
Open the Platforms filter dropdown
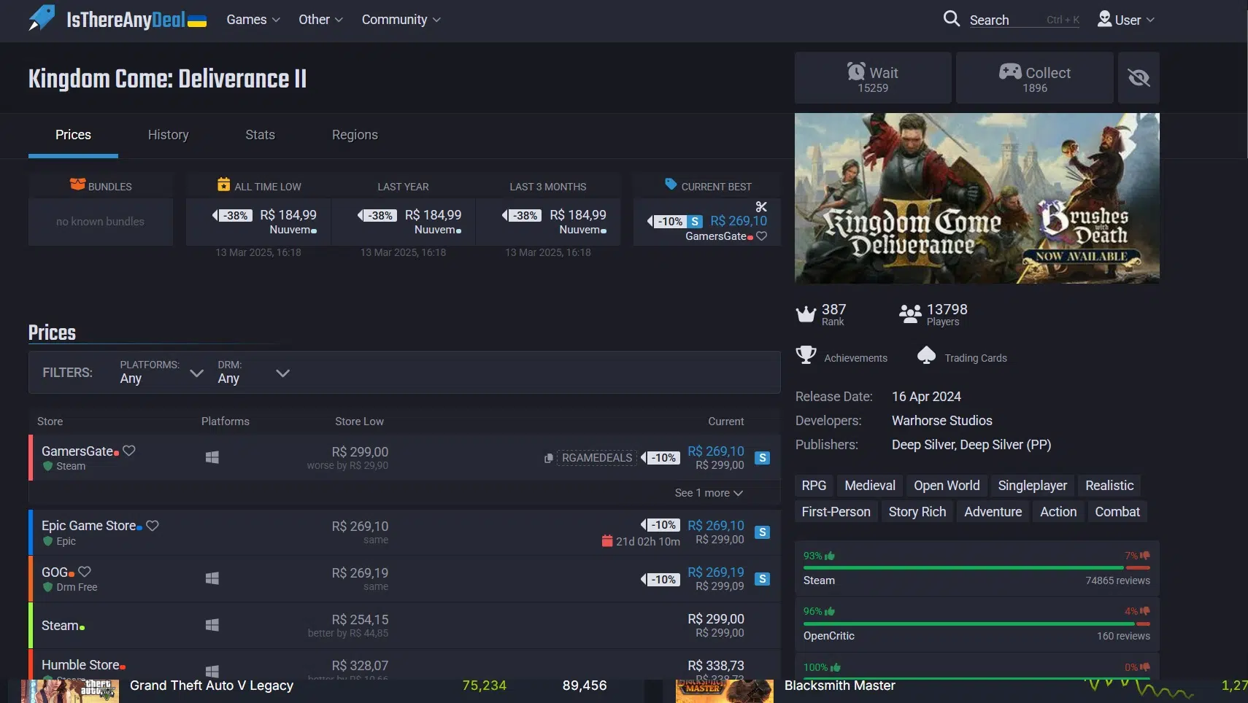(161, 372)
